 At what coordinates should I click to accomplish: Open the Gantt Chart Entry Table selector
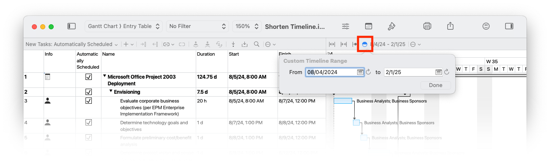(x=124, y=26)
